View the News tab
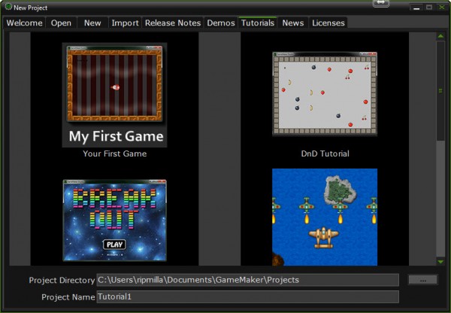This screenshot has width=451, height=313. pyautogui.click(x=293, y=23)
